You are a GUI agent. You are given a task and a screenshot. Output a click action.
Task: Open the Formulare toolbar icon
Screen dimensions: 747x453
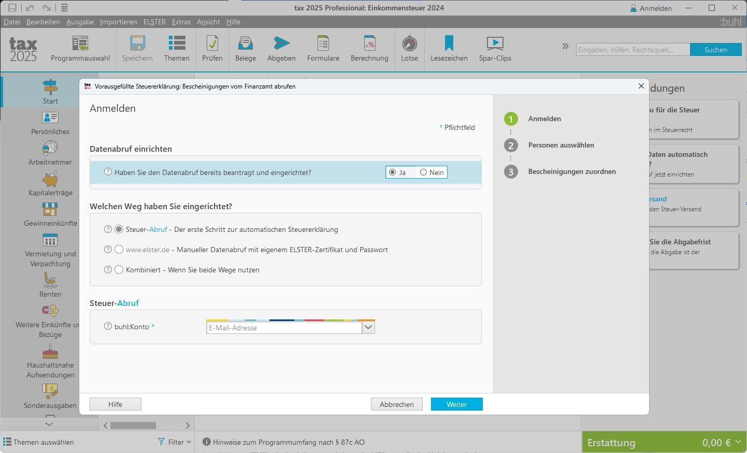click(323, 49)
